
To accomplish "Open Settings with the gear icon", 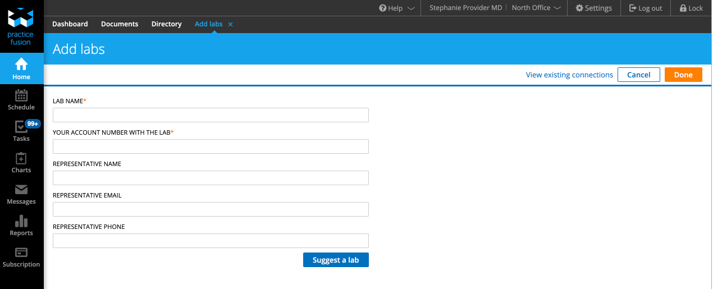I will pos(593,8).
